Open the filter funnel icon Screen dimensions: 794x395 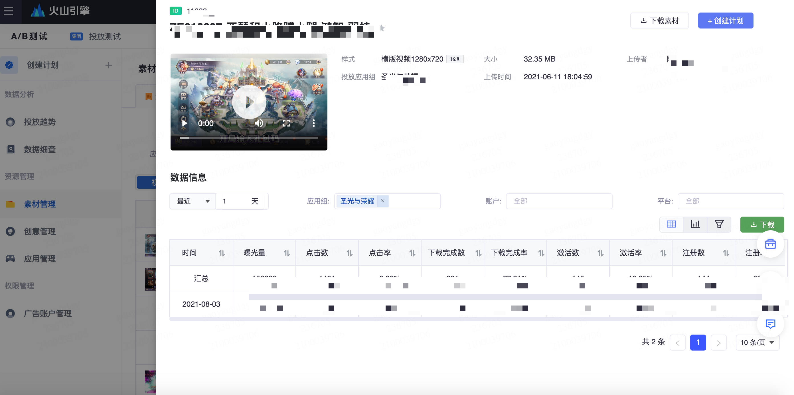(x=719, y=224)
